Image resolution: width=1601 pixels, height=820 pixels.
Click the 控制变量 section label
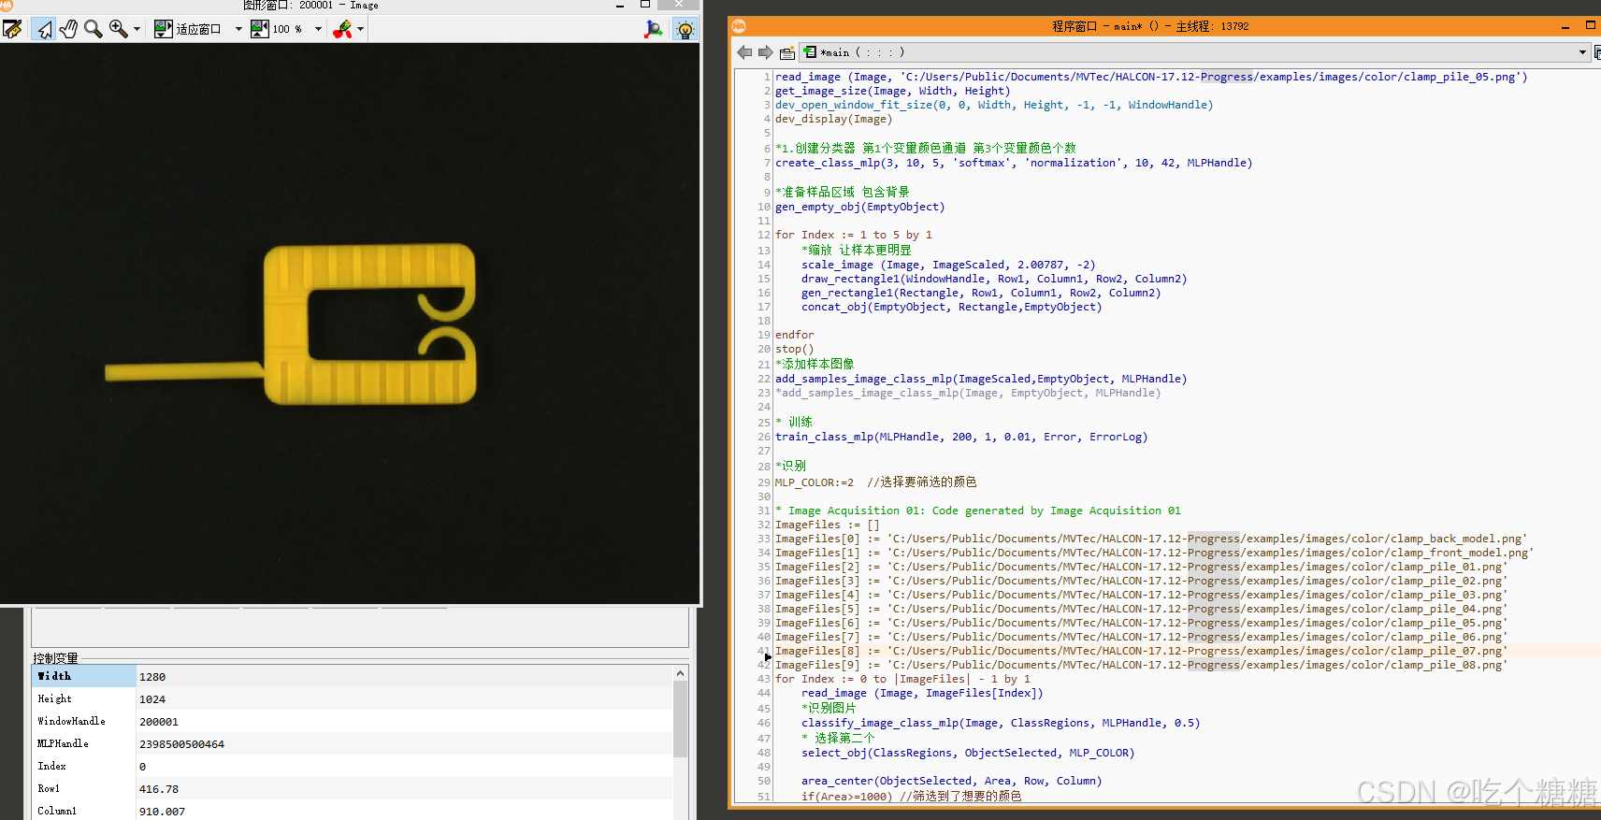coord(56,658)
